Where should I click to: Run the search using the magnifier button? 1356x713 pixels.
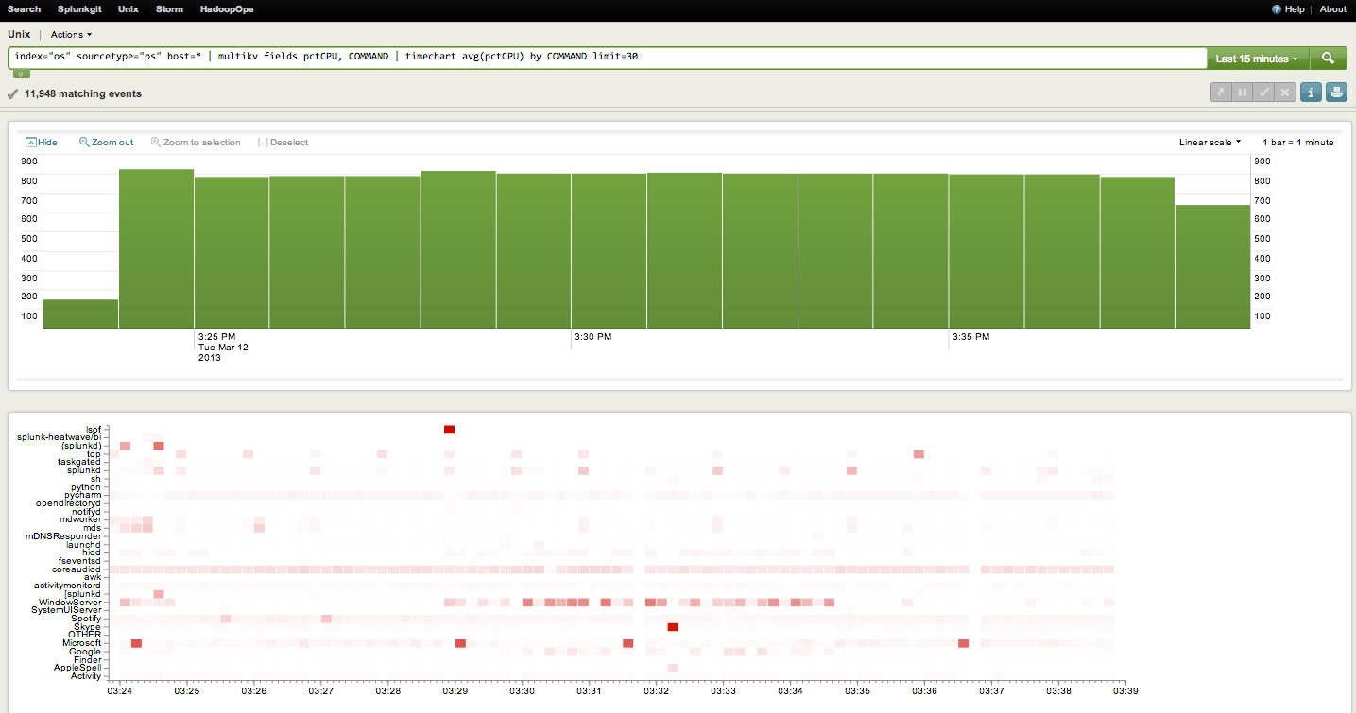[1329, 58]
